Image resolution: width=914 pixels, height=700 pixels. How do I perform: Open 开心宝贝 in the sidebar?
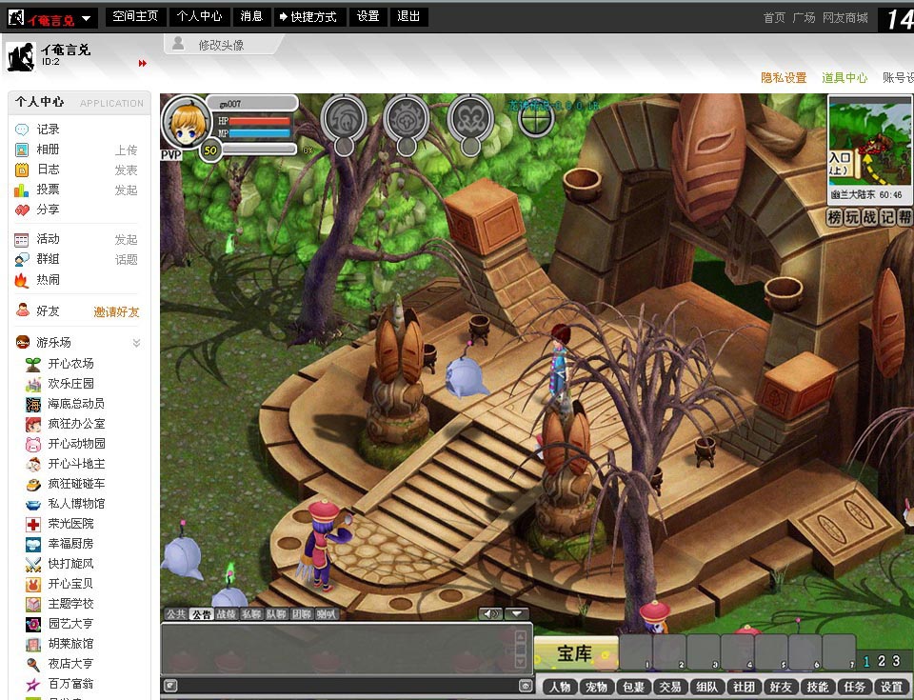(x=70, y=583)
